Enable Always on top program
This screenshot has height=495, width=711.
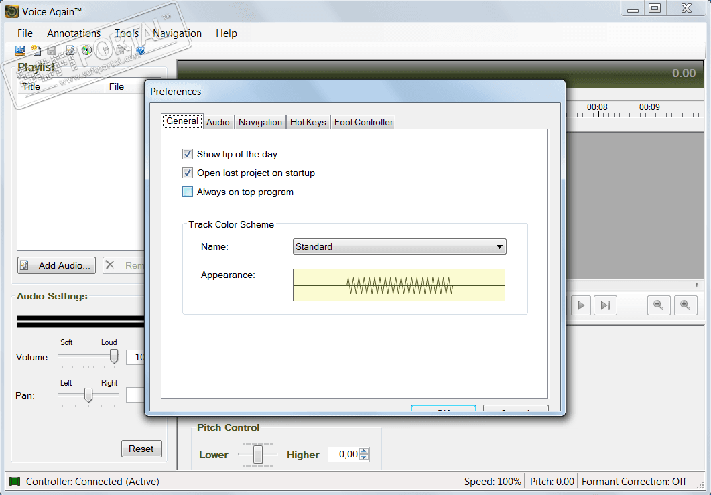coord(187,192)
